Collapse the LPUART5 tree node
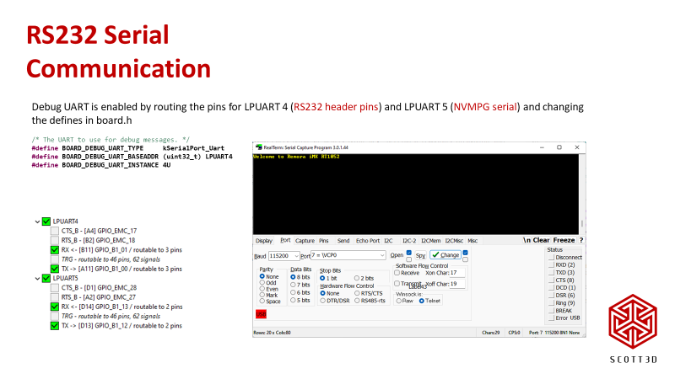The height and width of the screenshot is (379, 675). pyautogui.click(x=37, y=279)
